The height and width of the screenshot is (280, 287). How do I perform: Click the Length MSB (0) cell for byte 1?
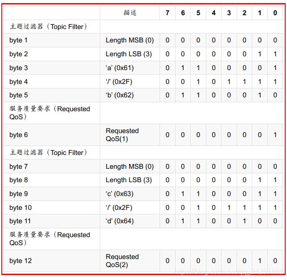coord(130,40)
